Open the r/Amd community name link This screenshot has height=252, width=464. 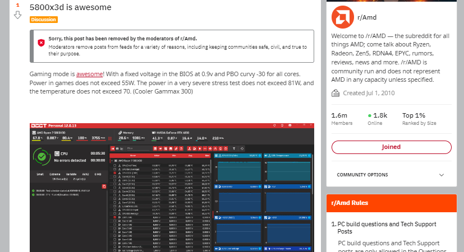click(x=367, y=17)
